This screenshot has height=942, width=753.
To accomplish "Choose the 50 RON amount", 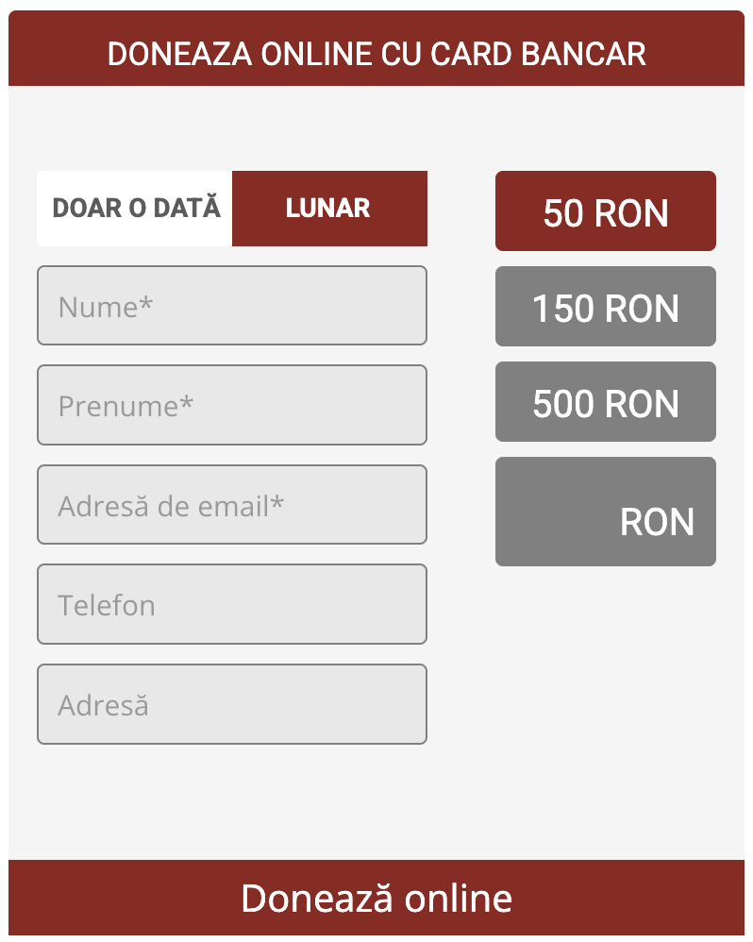I will coord(605,211).
